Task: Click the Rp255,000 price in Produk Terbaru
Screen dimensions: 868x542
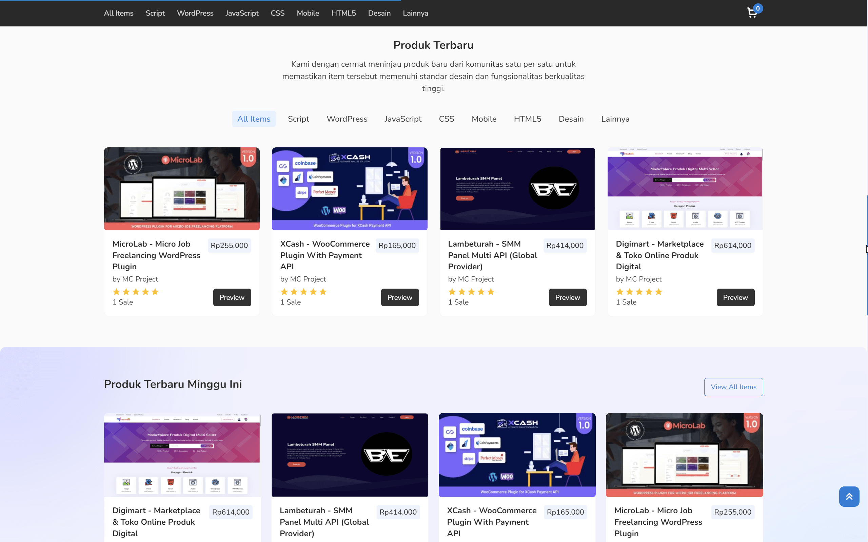Action: tap(229, 246)
